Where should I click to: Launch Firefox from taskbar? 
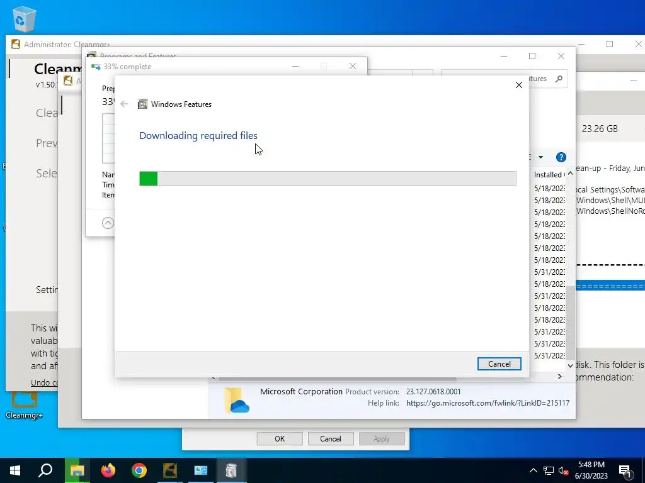tap(108, 470)
